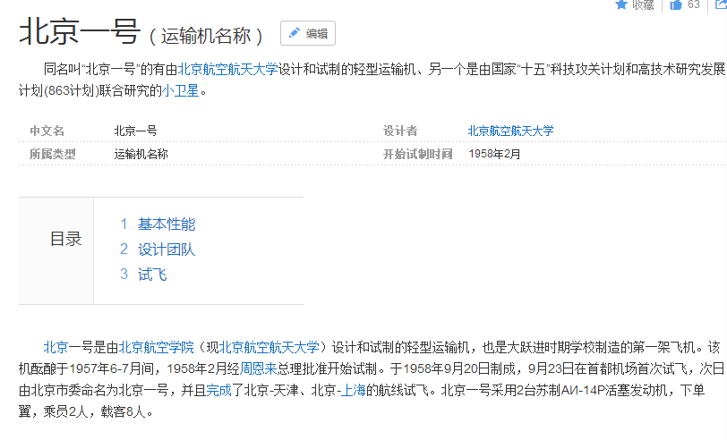Click the star icon next to 收藏
Image resolution: width=727 pixels, height=440 pixels.
[x=621, y=4]
